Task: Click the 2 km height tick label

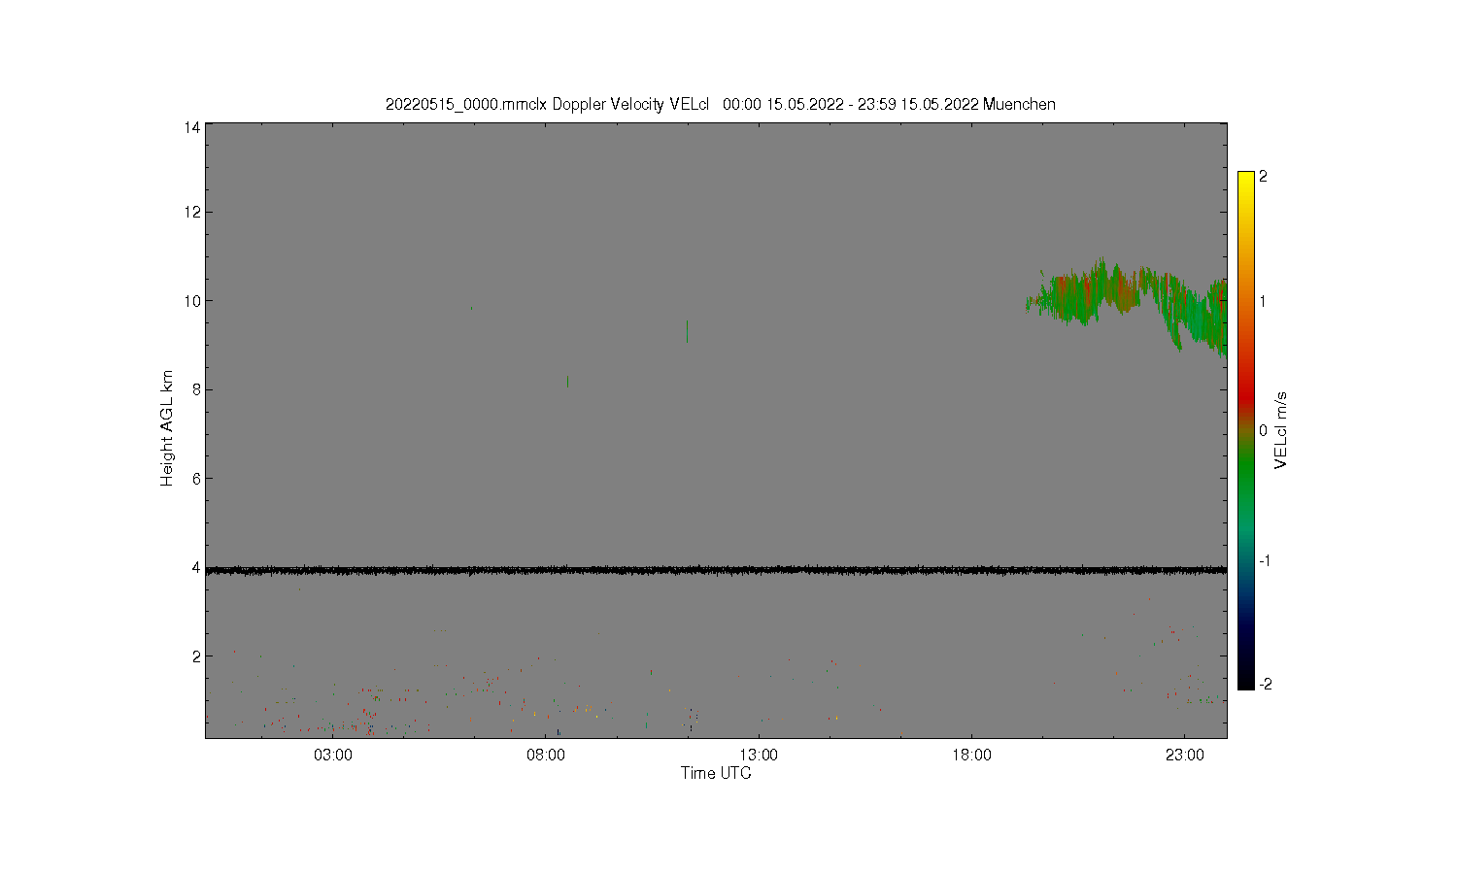Action: tap(196, 656)
